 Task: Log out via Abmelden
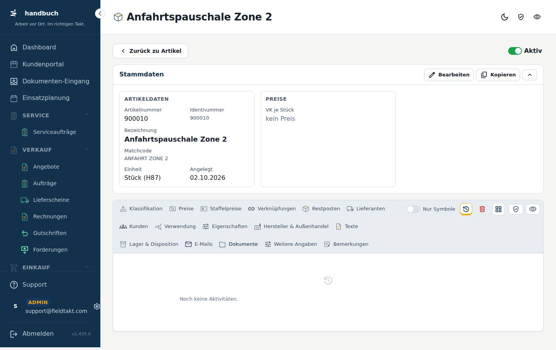32,334
